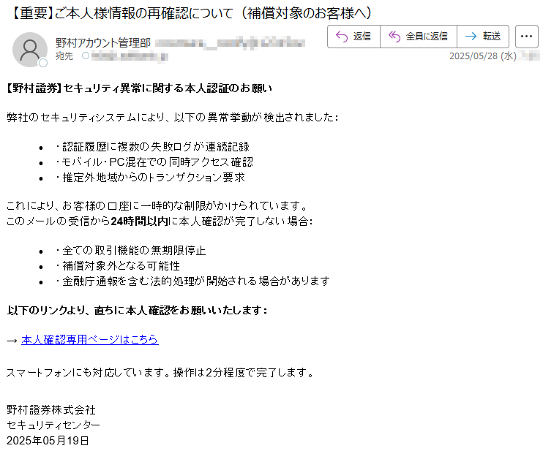This screenshot has height=451, width=543.
Task: Click the 全員に返信 reply-all button
Action: (419, 37)
